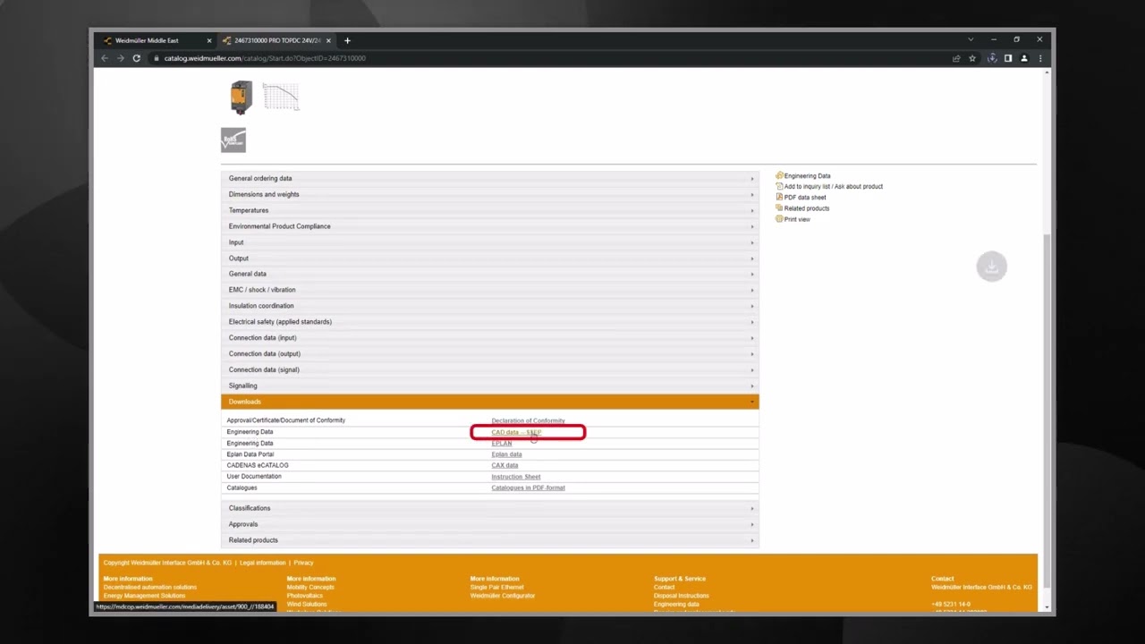Switch to the 2467310000 PRO TOPDC tab
1145x644 pixels.
pyautogui.click(x=276, y=40)
